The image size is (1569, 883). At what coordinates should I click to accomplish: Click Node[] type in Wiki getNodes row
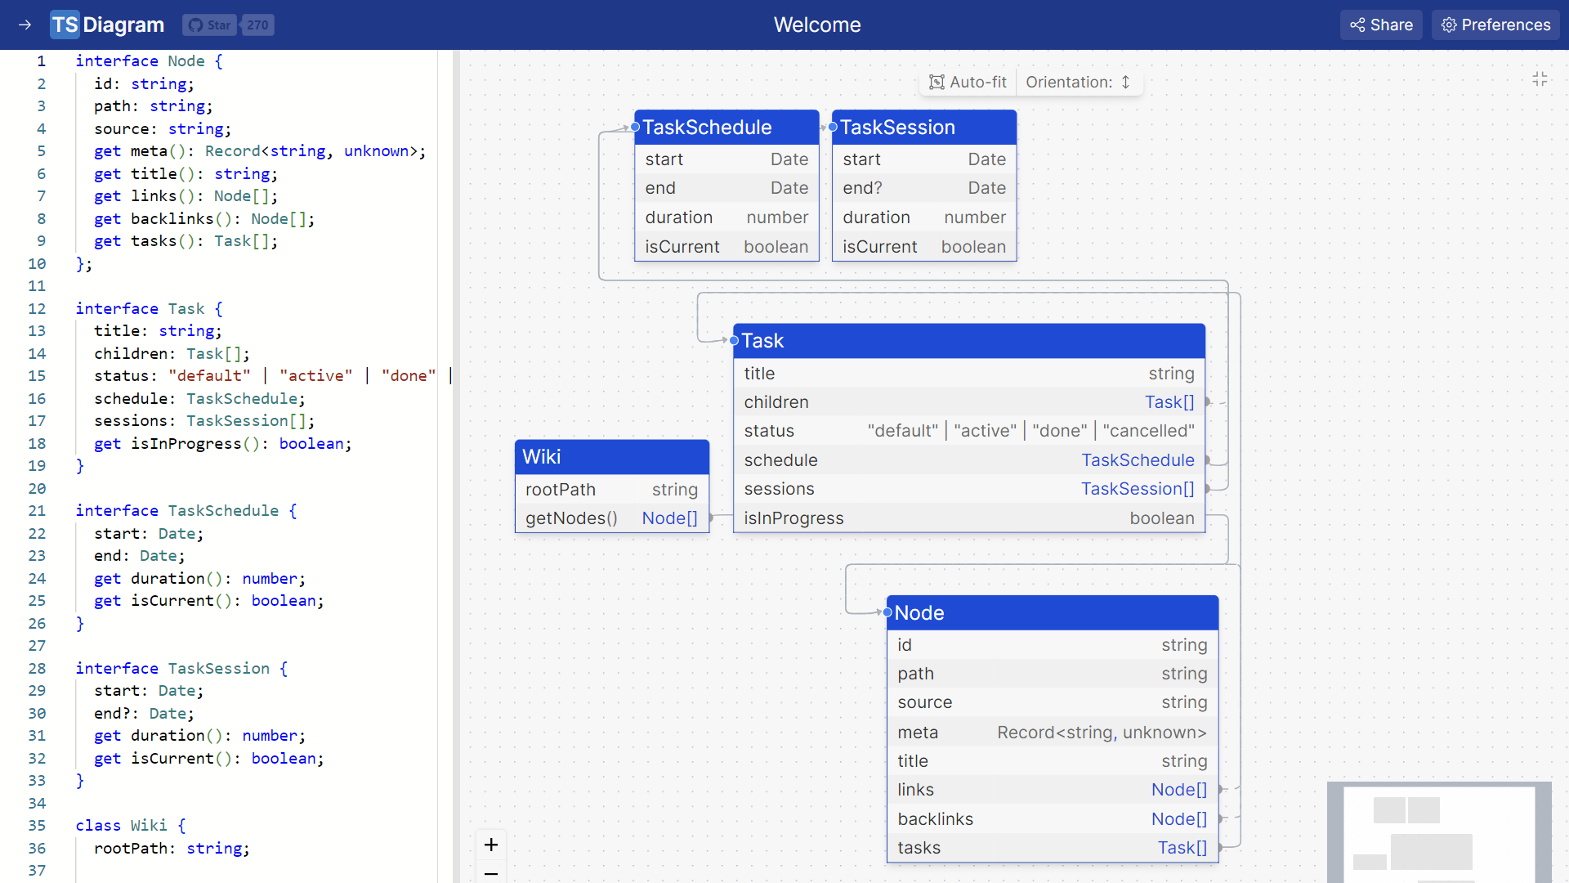pos(670,518)
